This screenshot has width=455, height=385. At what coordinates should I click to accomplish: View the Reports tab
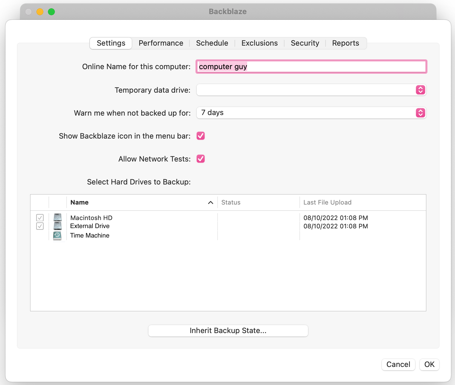coord(346,43)
